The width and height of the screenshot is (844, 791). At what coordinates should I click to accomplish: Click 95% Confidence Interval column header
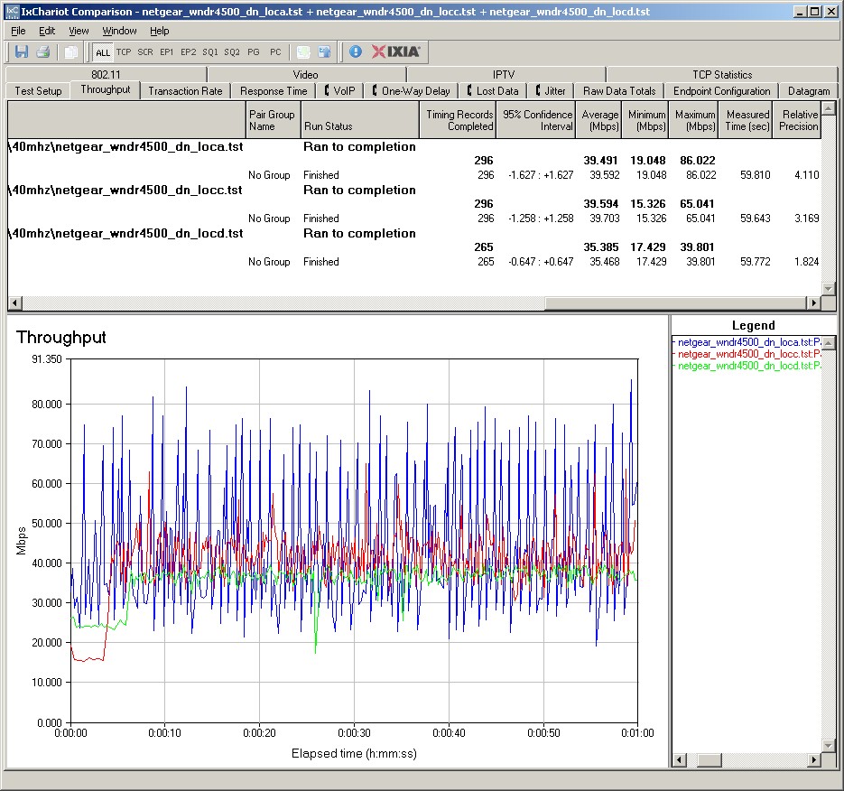(535, 120)
